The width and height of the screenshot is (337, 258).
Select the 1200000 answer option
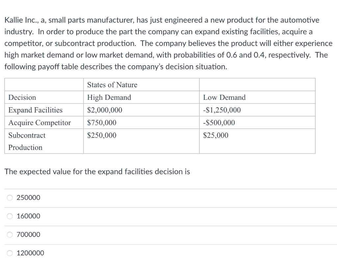click(x=10, y=253)
